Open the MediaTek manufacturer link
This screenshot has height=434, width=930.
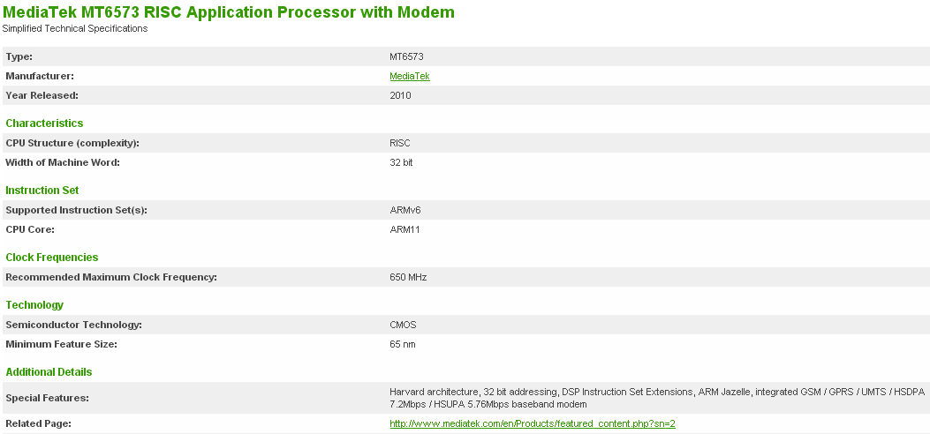tap(409, 76)
